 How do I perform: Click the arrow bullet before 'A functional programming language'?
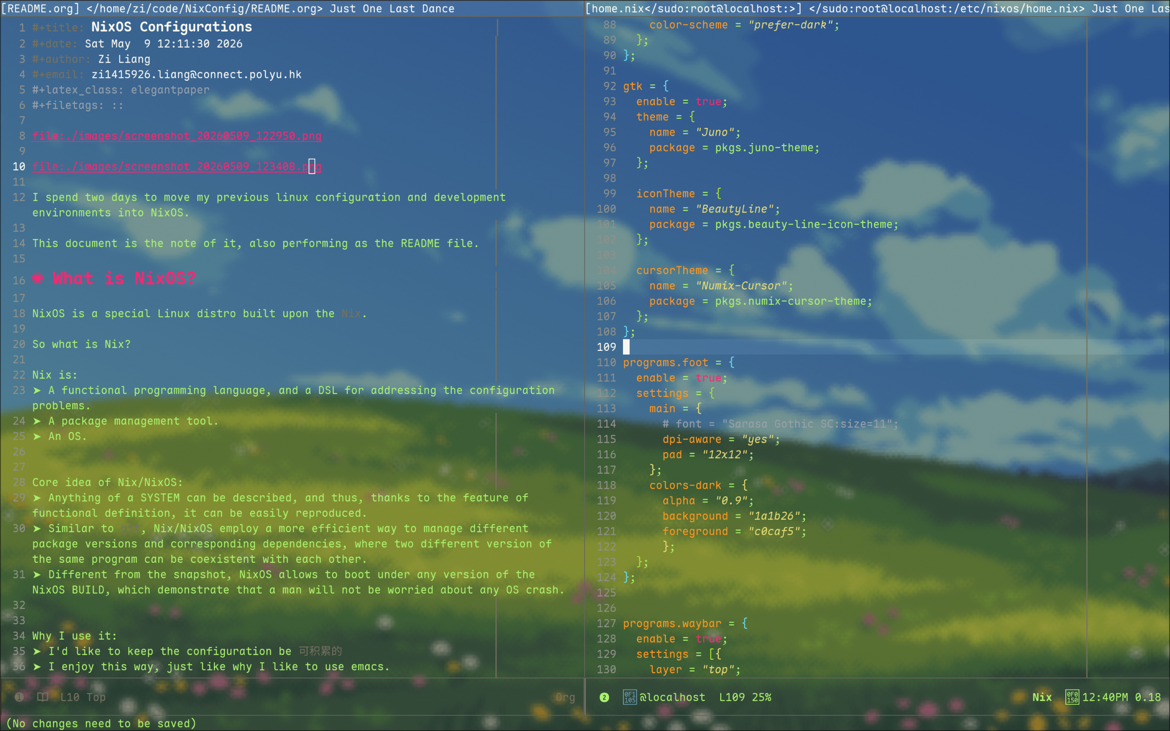[37, 391]
